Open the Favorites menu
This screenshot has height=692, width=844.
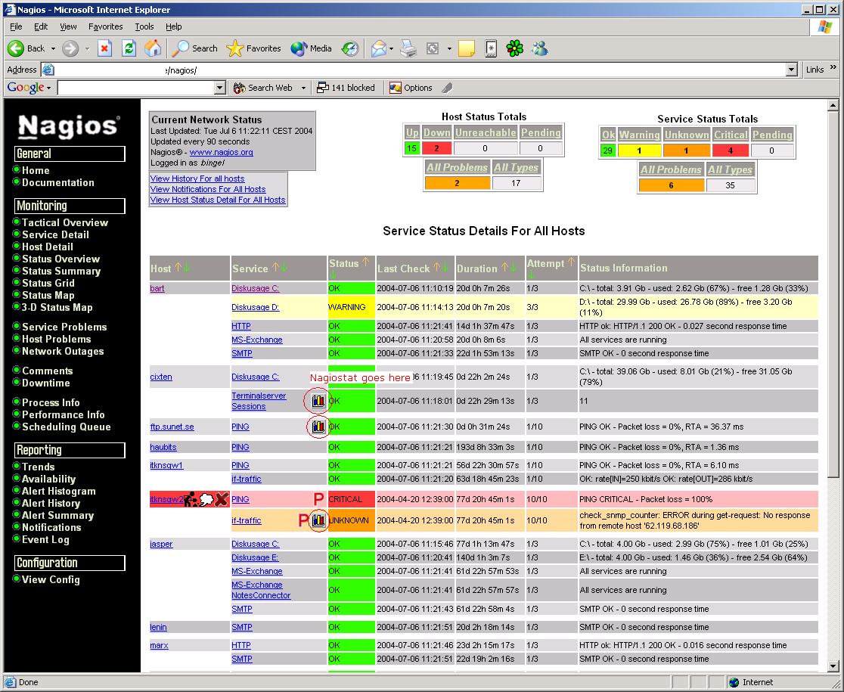coord(105,26)
